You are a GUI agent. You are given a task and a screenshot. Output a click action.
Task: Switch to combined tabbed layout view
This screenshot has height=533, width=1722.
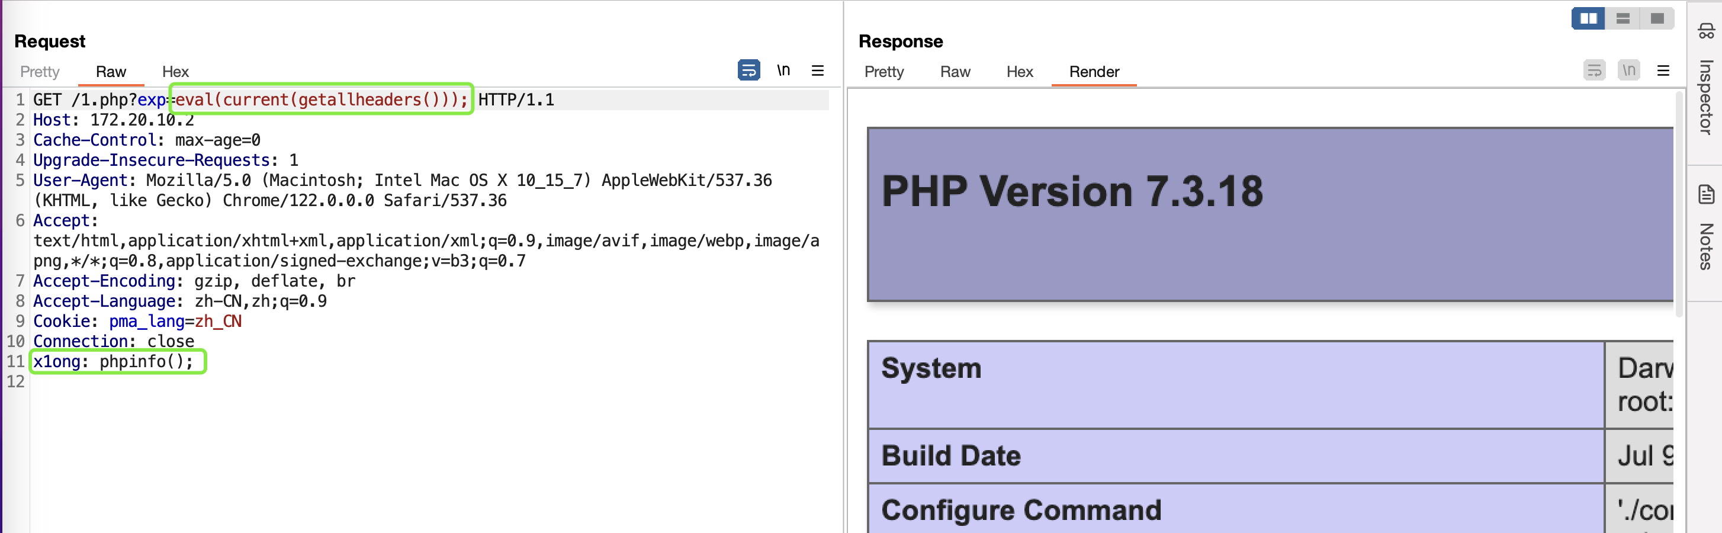click(x=1657, y=18)
